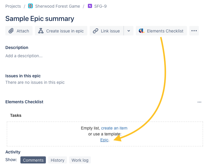Switch to the Work log tab
The image size is (208, 167).
tap(80, 160)
